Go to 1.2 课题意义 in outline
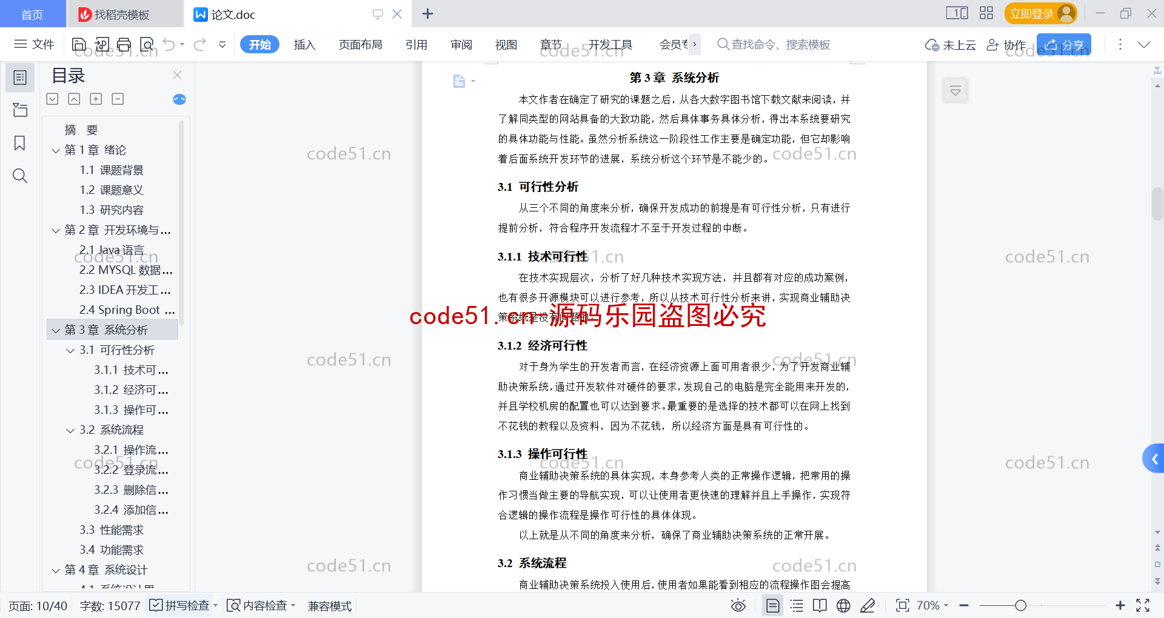Image resolution: width=1164 pixels, height=618 pixels. pyautogui.click(x=112, y=190)
